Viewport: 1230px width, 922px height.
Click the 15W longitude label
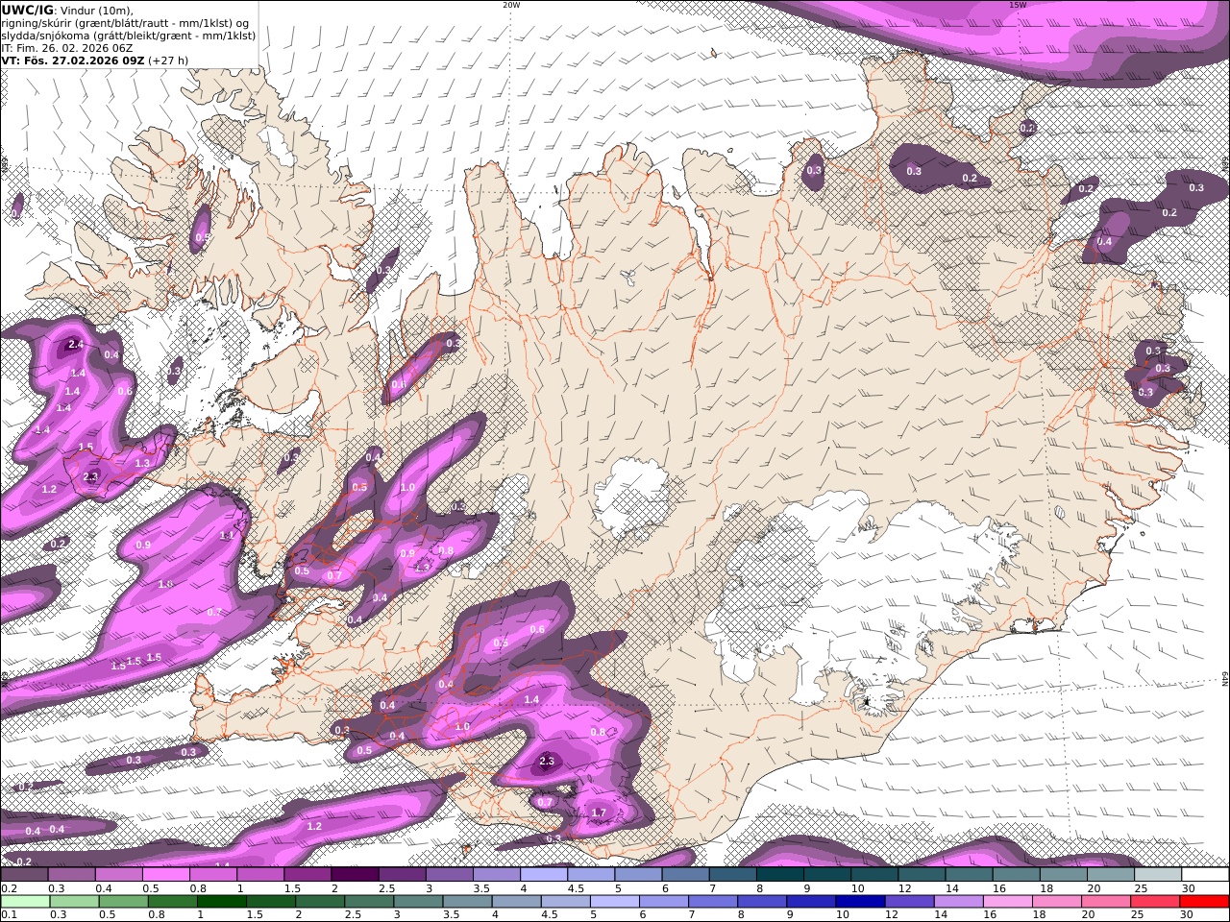coord(1018,5)
